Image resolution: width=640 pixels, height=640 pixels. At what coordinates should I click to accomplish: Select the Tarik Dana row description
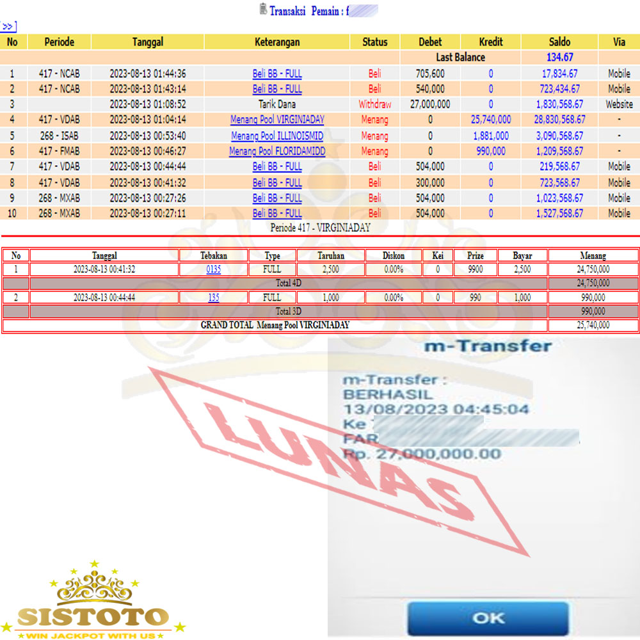[x=277, y=104]
